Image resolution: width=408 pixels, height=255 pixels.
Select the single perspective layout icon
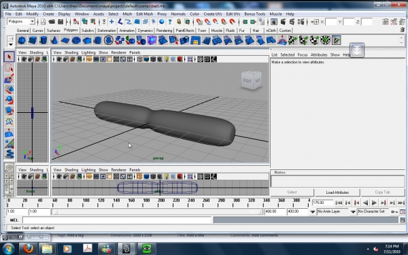[9, 167]
